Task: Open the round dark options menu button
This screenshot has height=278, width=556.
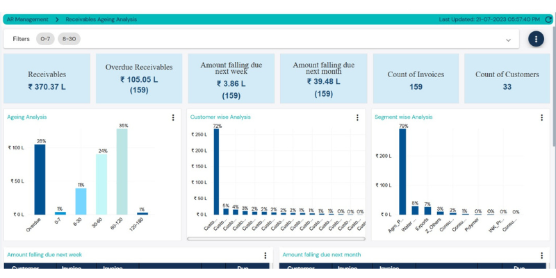Action: pos(536,39)
